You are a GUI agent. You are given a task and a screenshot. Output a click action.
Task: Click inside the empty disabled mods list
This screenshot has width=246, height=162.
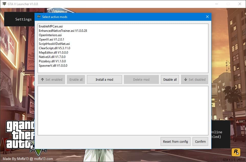point(123,110)
